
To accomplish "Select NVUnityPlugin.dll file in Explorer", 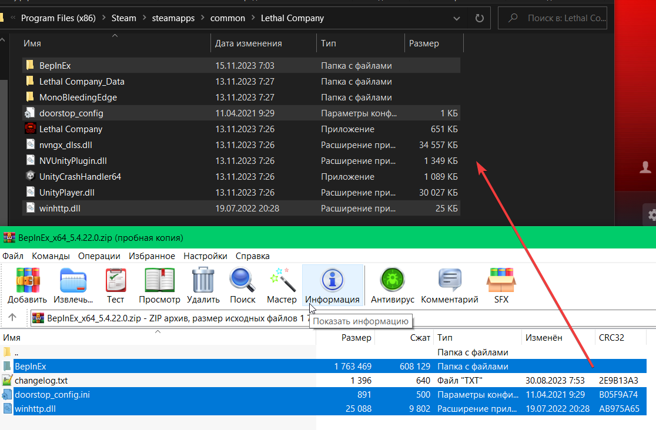I will (x=241, y=161).
